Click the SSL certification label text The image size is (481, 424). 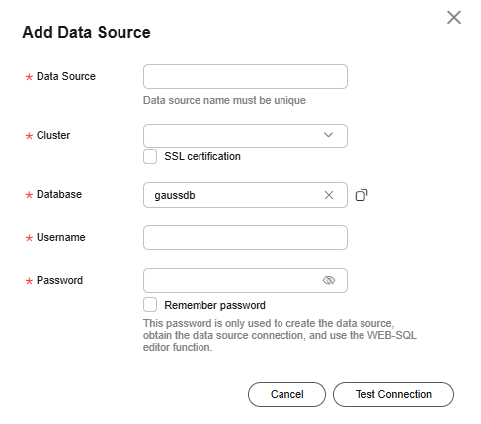(202, 156)
